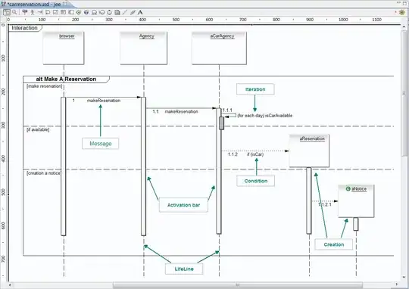Minimize the editor view

399,3
